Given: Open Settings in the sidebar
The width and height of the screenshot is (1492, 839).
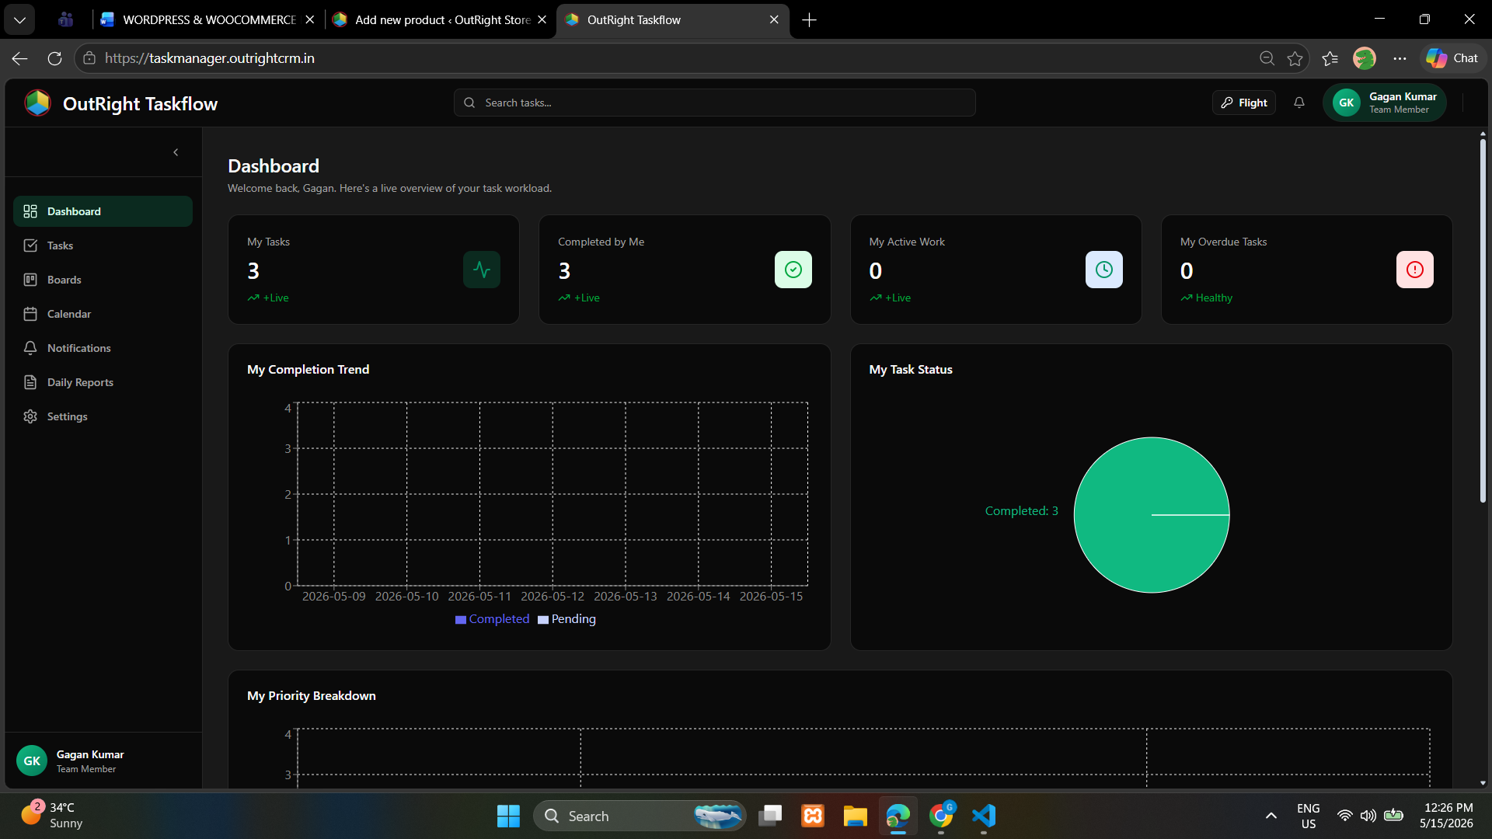Looking at the screenshot, I should coord(103,416).
